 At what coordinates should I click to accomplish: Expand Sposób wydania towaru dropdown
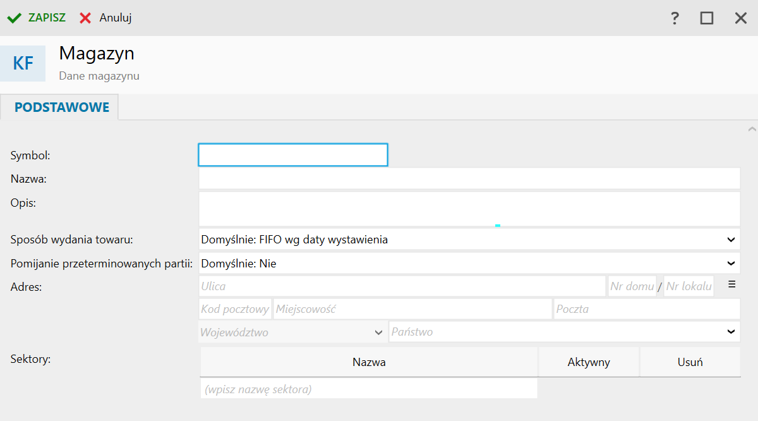pyautogui.click(x=731, y=240)
